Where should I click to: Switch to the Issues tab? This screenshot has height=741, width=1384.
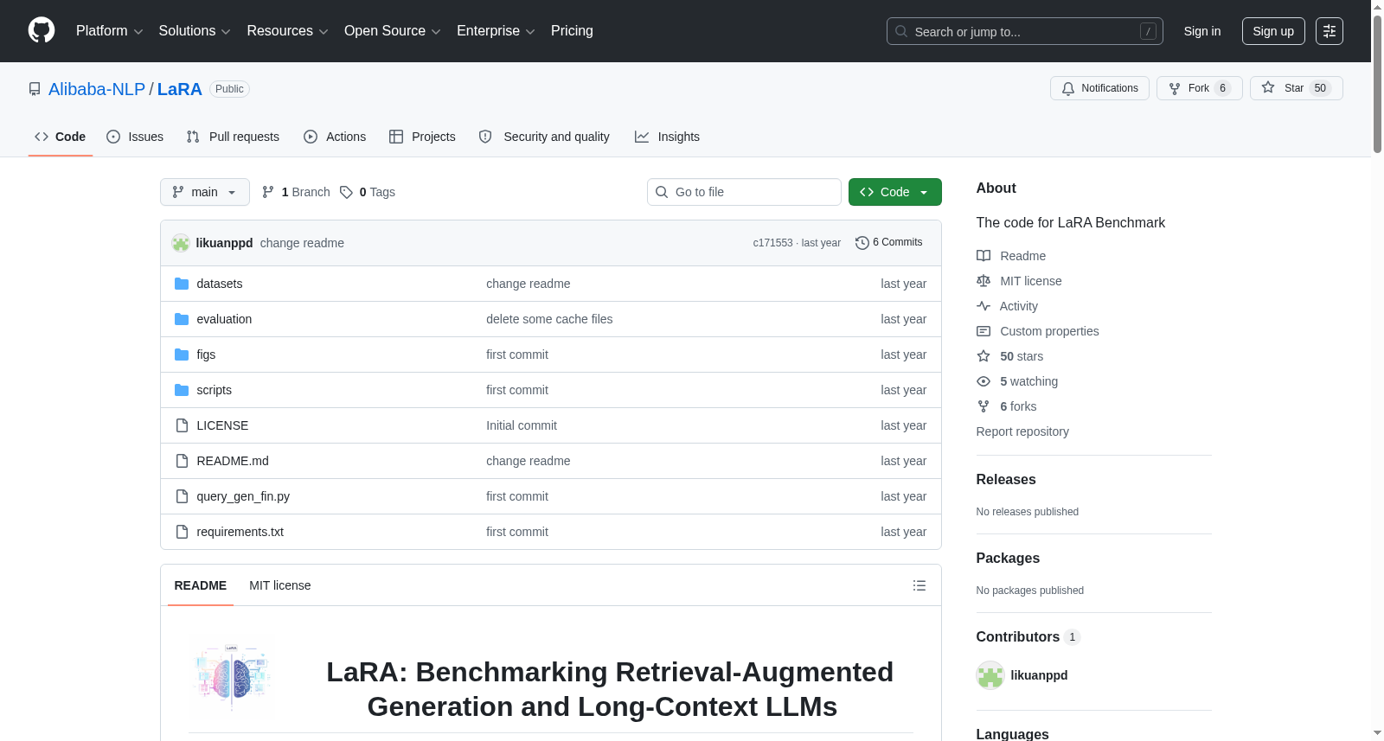pyautogui.click(x=135, y=137)
